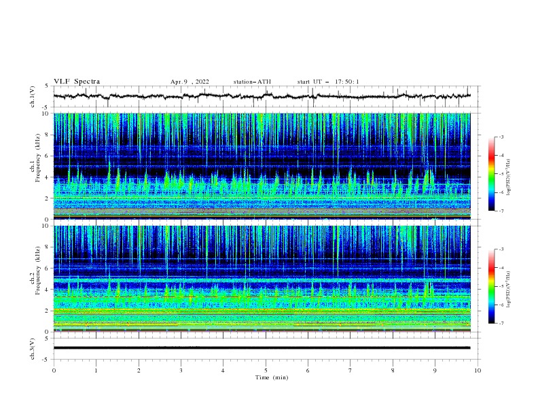Click the "-3" label on the ch.2 color bar
Screen dimensions: 538x416
501,249
